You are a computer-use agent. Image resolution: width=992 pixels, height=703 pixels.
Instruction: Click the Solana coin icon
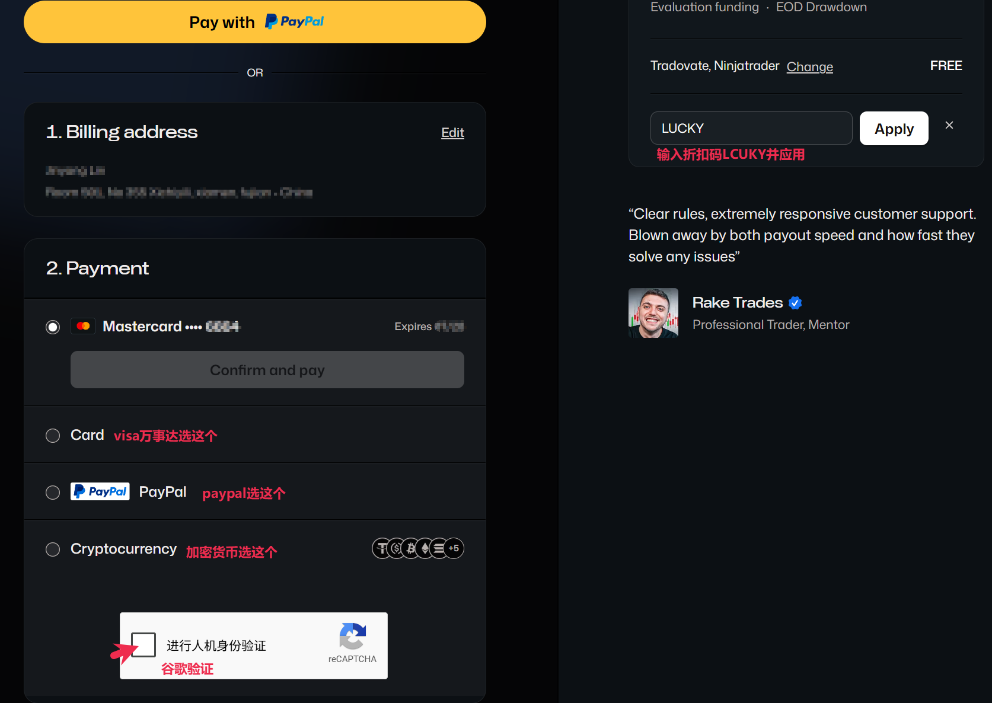tap(439, 548)
